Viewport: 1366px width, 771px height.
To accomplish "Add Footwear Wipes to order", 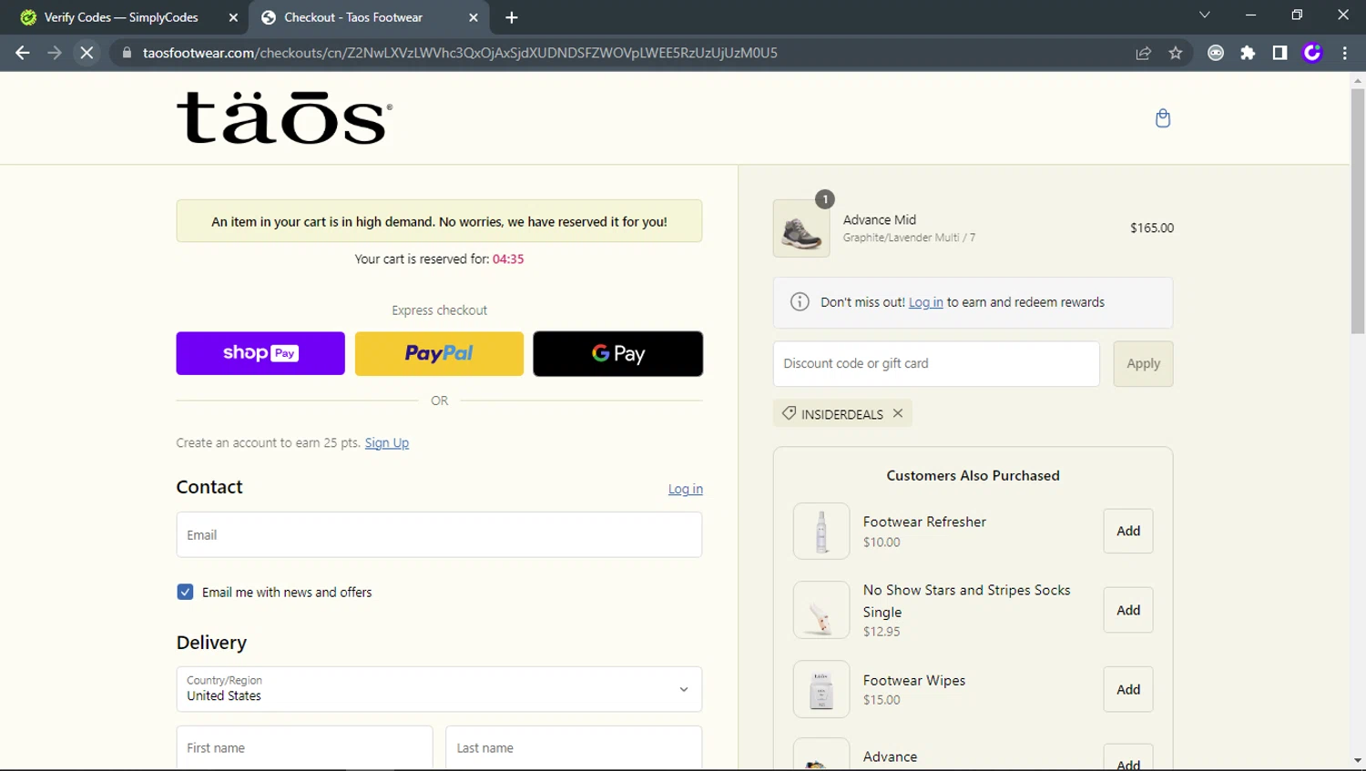I will [x=1128, y=689].
